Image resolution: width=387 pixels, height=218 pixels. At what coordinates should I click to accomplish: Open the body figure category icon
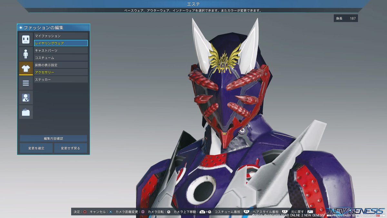pos(26,54)
